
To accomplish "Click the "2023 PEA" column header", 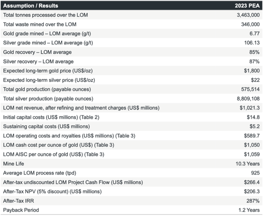I will (x=247, y=6).
